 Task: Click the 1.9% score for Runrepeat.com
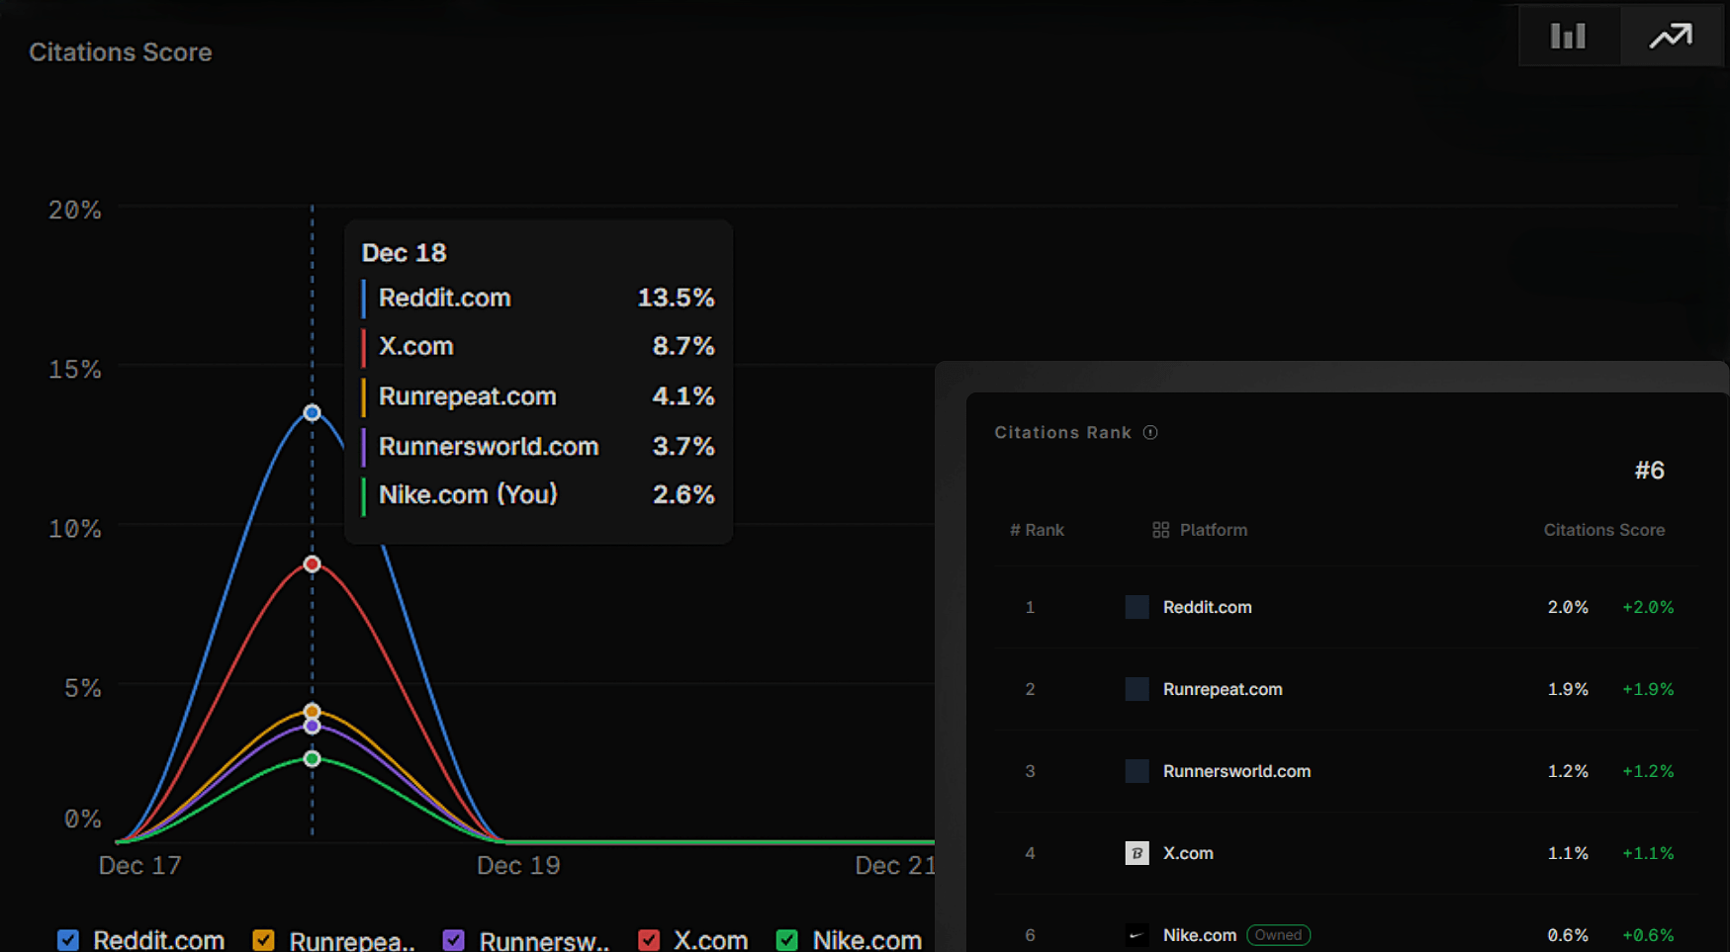1568,689
